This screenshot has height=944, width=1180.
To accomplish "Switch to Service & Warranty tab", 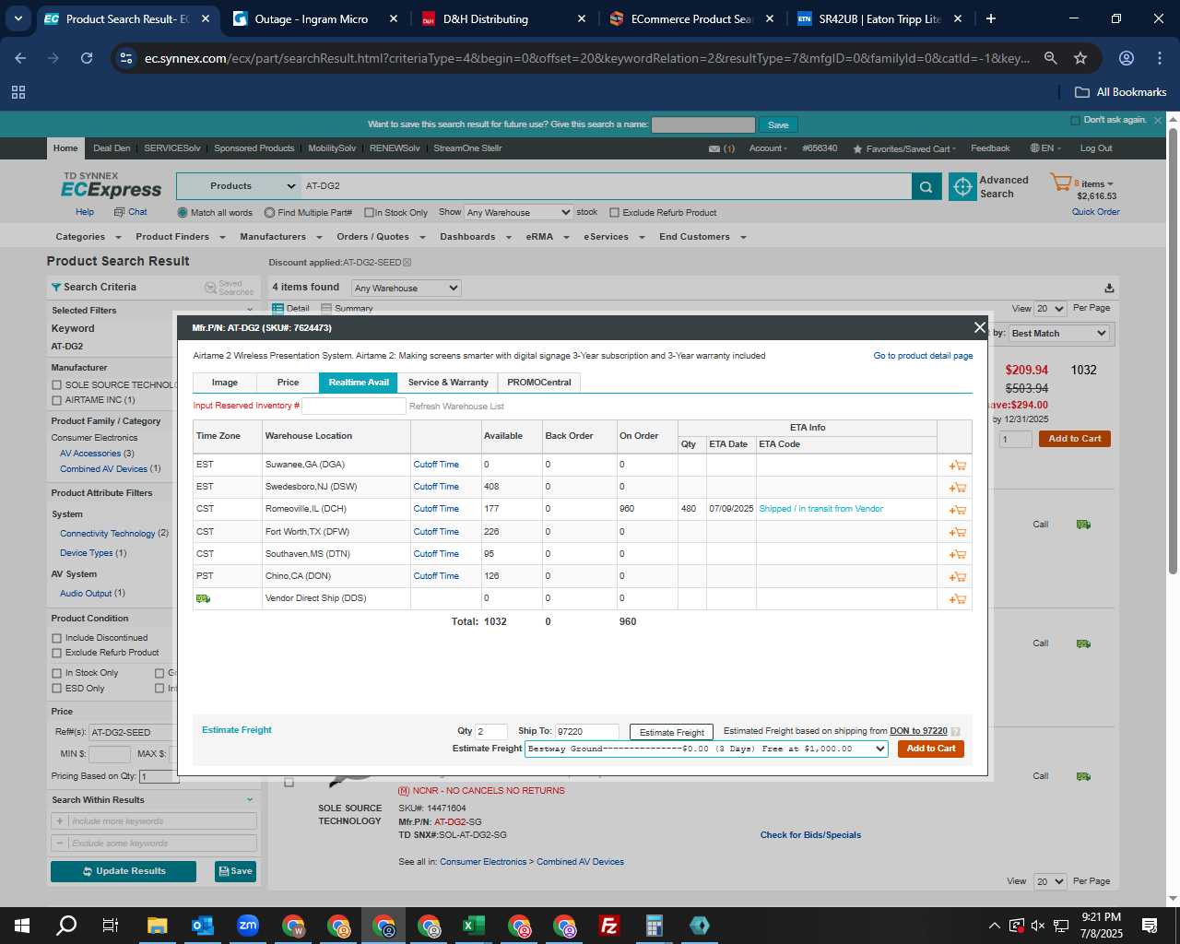I will click(448, 383).
